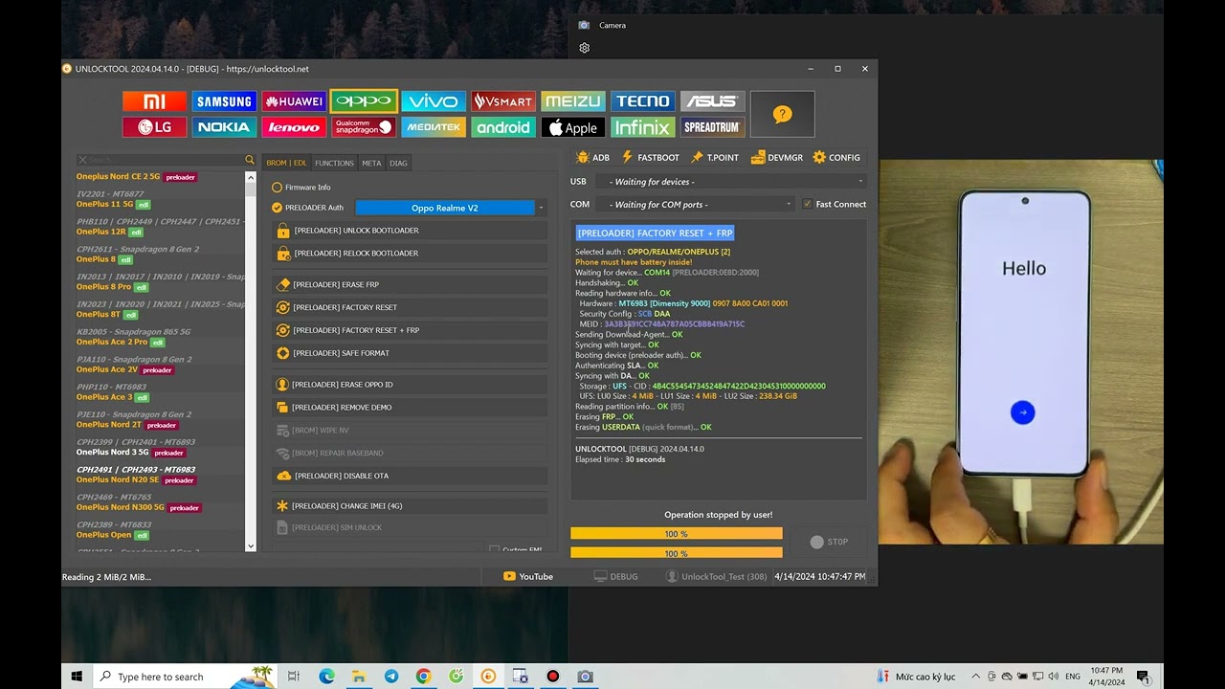This screenshot has height=689, width=1225.
Task: Switch to the FUNCTIONS tab
Action: click(x=334, y=163)
